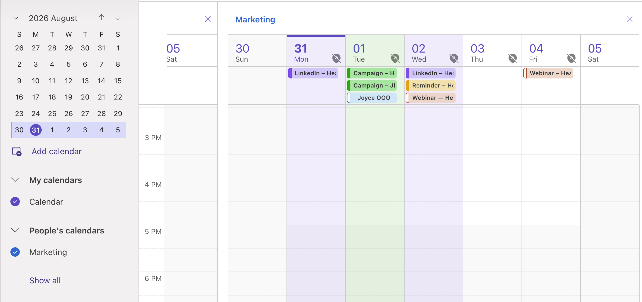The width and height of the screenshot is (642, 302).
Task: Close the Marketing calendar pane
Action: point(629,19)
